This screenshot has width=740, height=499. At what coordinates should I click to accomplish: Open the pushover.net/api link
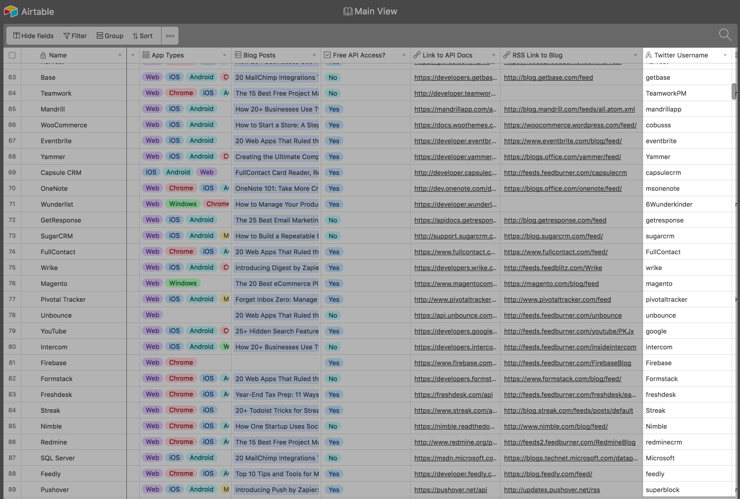click(x=451, y=490)
